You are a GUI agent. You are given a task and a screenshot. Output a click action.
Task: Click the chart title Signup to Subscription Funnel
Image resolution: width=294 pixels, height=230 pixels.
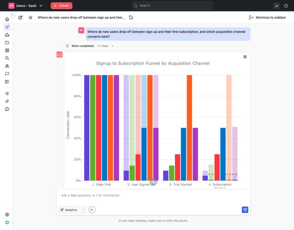coord(153,63)
